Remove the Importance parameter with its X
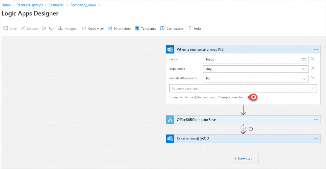Viewport: 326px width, 169px height. (313, 68)
